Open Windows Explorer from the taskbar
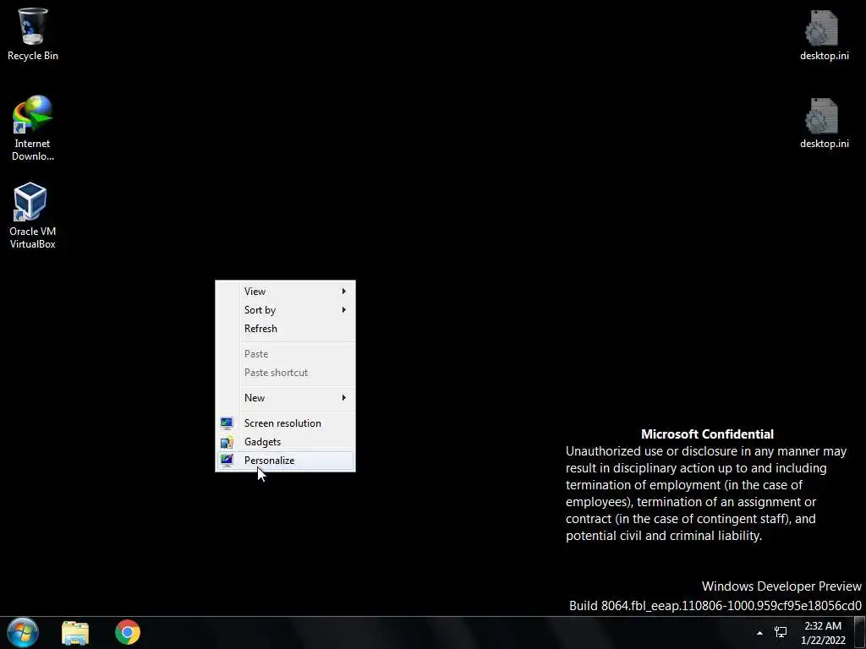 pos(75,633)
